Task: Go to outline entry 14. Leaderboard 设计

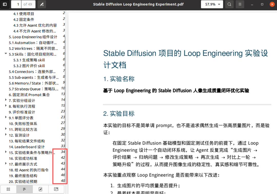Action: (x=27, y=147)
